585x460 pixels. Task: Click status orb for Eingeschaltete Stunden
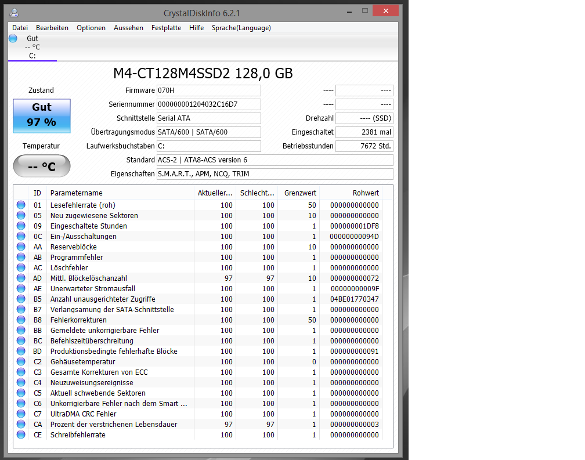point(21,226)
